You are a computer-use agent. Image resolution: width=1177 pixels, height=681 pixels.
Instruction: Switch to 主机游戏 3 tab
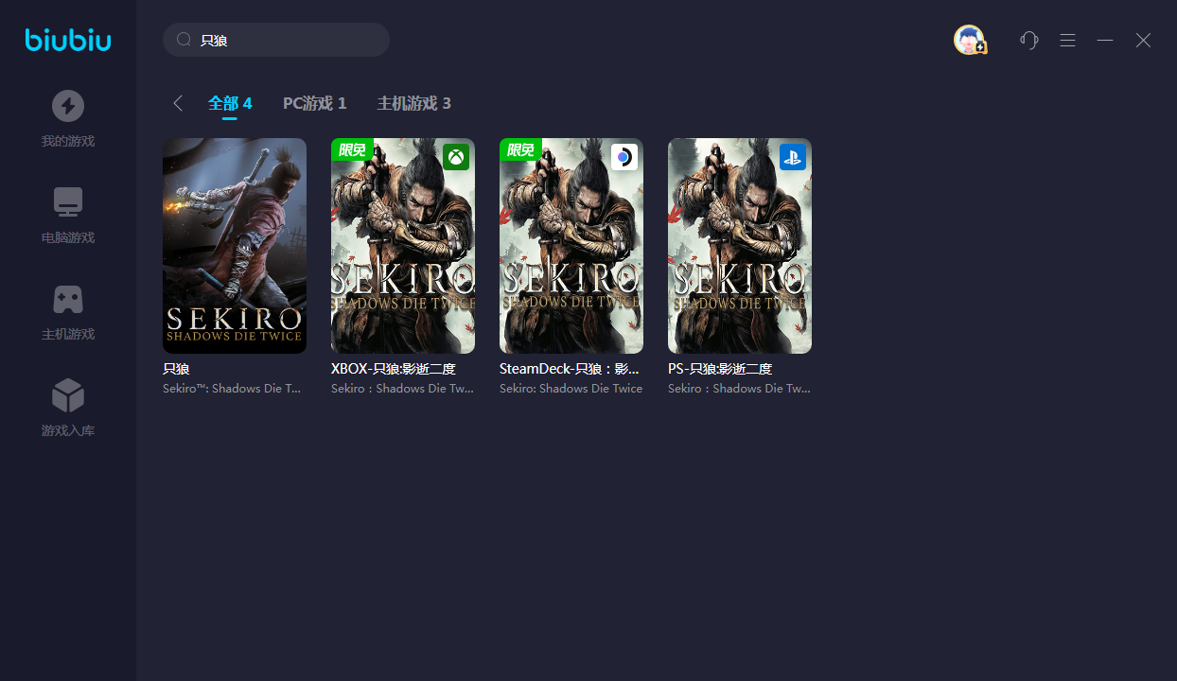(x=413, y=103)
